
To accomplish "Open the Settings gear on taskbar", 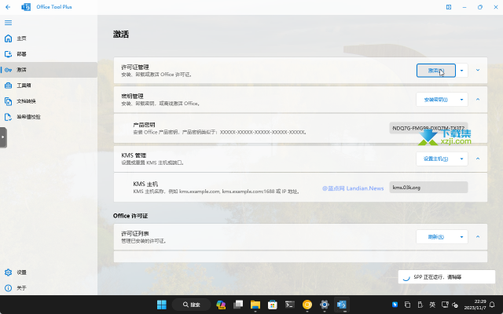I will 325,305.
